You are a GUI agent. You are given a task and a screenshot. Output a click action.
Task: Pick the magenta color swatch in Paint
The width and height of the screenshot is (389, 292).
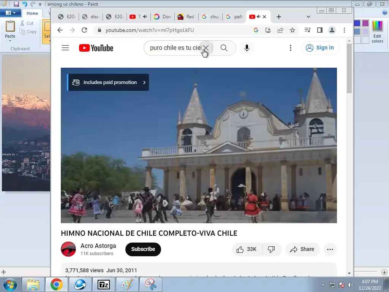point(365,23)
